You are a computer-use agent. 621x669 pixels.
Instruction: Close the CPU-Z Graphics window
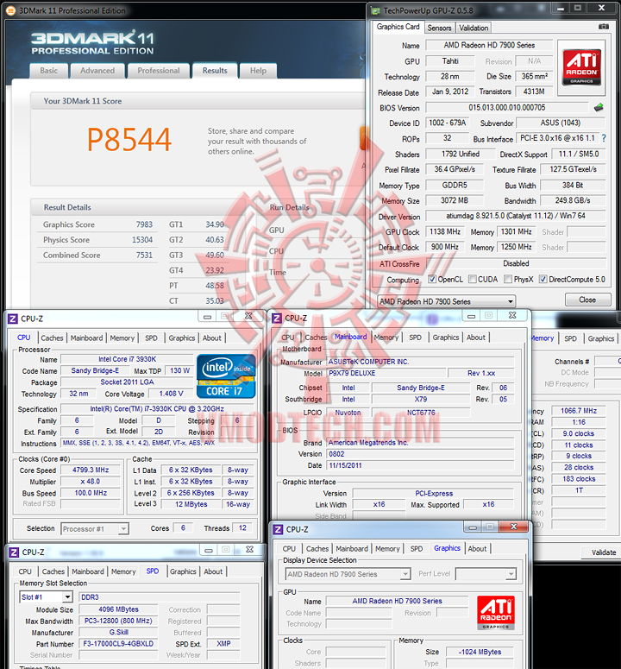(513, 527)
